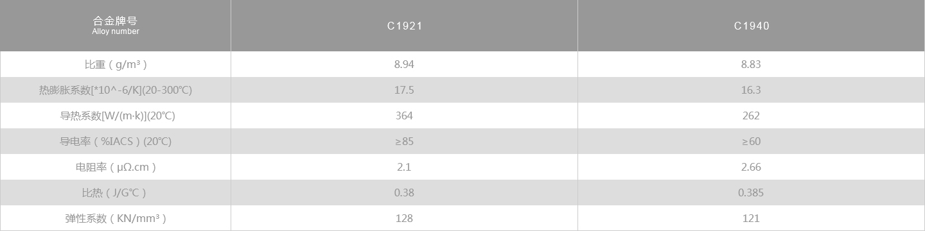Screen dimensions: 925x231
Task: Select the ≥85 conductivity value
Action: pos(404,141)
